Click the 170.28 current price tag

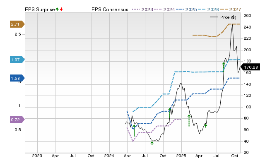[250, 67]
